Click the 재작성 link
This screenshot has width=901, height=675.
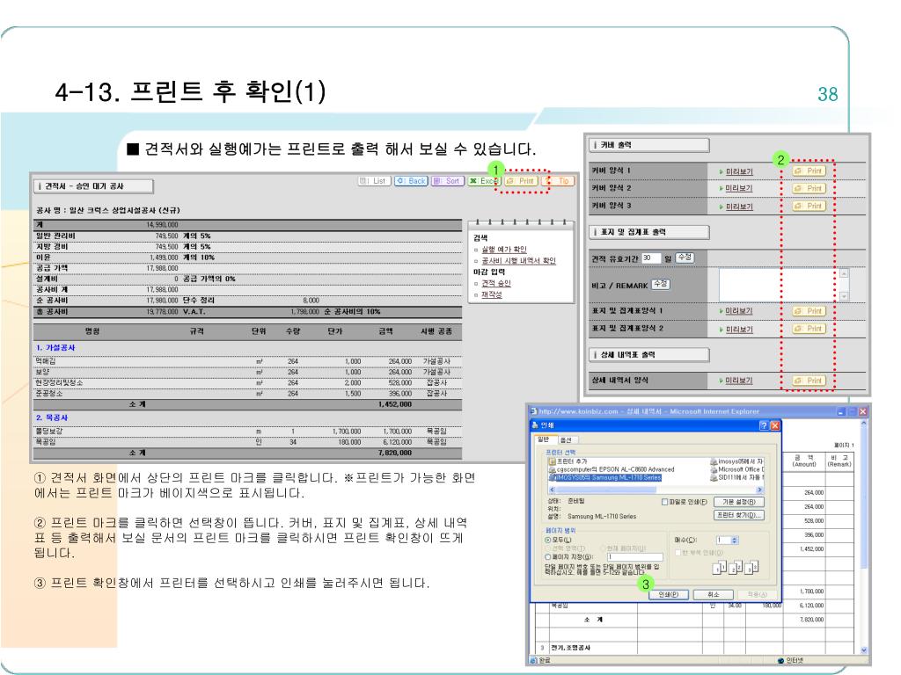[491, 294]
